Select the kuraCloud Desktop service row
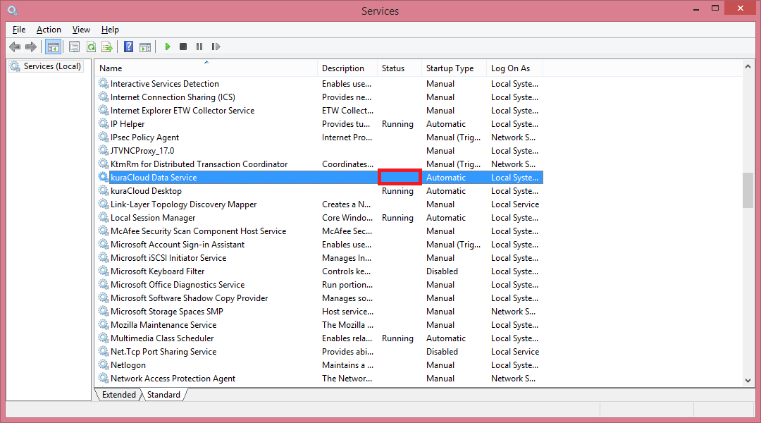The image size is (761, 423). pyautogui.click(x=146, y=191)
